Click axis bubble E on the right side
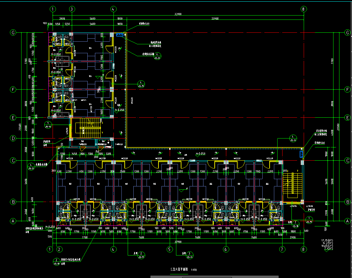 (347, 117)
